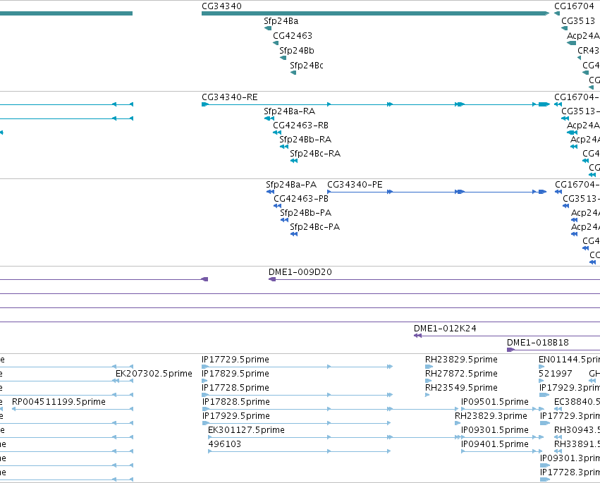The height and width of the screenshot is (483, 600).
Task: Click the Sfp24Bb gene label
Action: (x=297, y=51)
